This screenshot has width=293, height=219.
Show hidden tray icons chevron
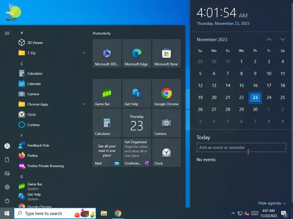tap(233, 213)
